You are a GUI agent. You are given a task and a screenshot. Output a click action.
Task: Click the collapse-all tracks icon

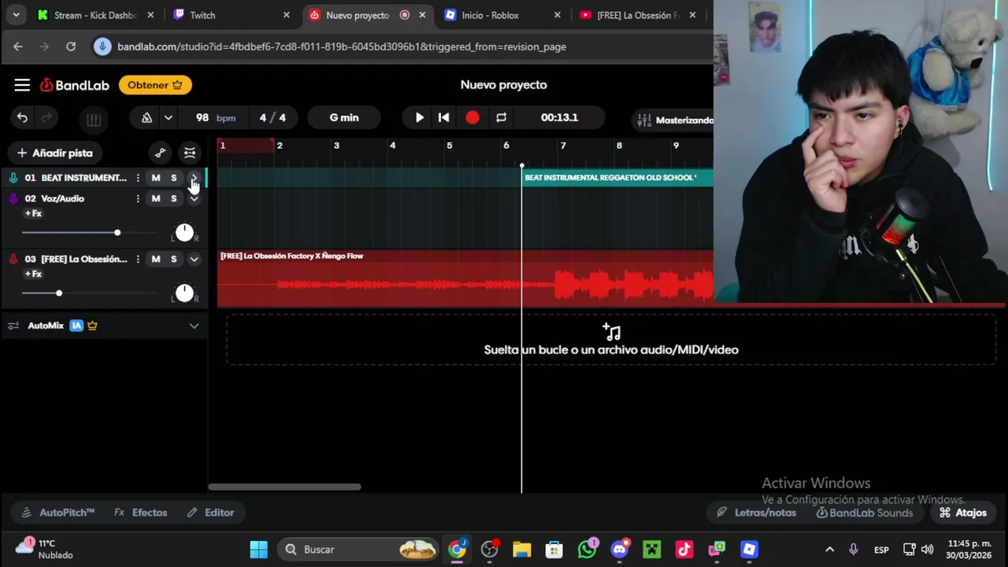pos(190,153)
